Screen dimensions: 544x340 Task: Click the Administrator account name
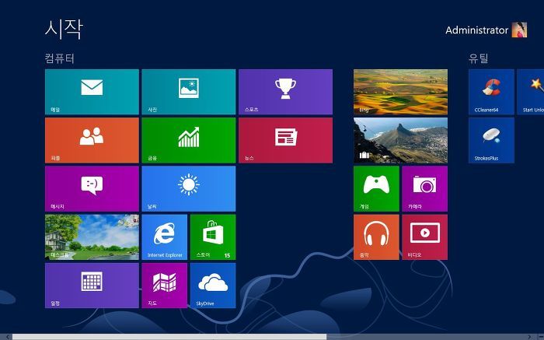pyautogui.click(x=476, y=30)
